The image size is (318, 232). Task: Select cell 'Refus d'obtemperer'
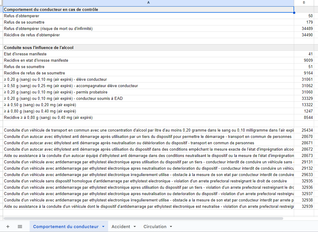click(149, 16)
